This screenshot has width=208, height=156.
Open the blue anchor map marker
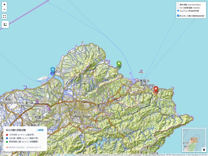pos(53,70)
